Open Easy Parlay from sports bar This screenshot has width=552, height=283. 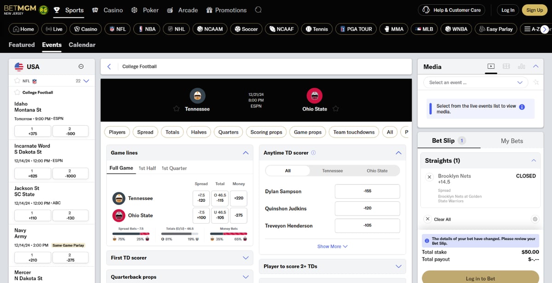496,29
